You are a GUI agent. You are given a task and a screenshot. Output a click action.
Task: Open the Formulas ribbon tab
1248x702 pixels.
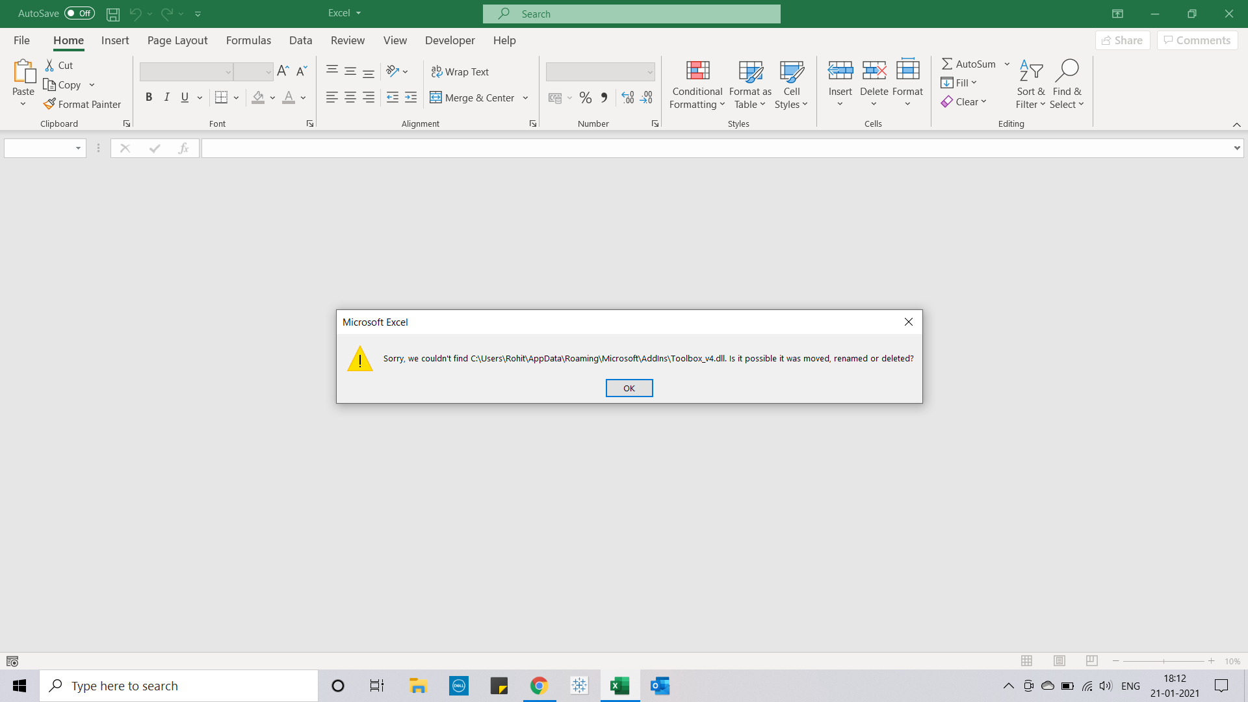click(248, 40)
